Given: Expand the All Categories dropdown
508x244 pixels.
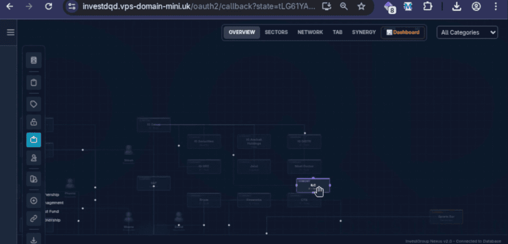Looking at the screenshot, I should tap(467, 32).
